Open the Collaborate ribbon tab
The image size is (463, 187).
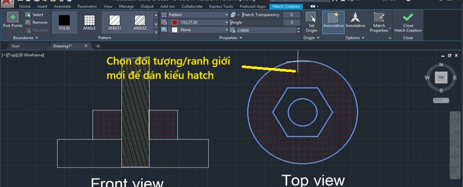(x=192, y=6)
